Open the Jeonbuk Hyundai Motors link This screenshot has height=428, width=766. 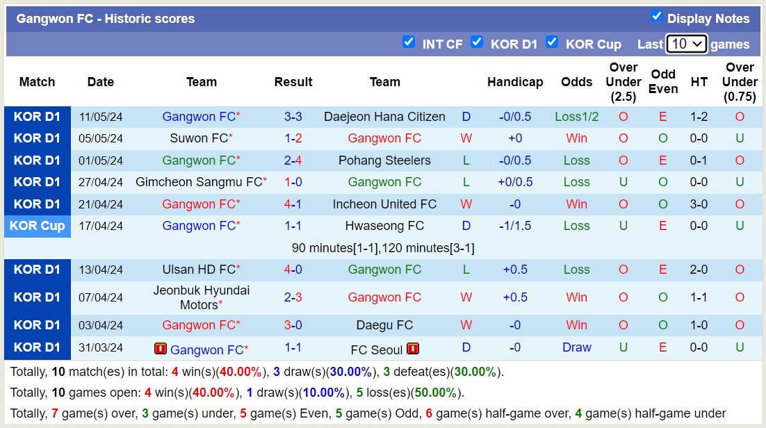[x=201, y=297]
